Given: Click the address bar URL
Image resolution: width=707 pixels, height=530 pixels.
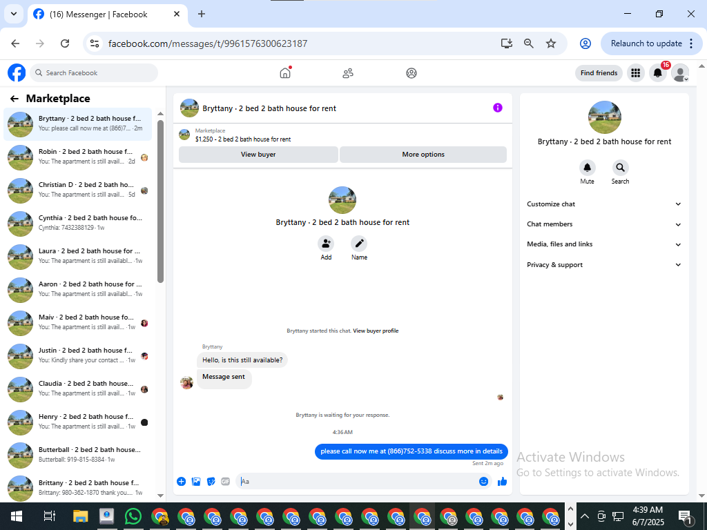Looking at the screenshot, I should click(208, 43).
